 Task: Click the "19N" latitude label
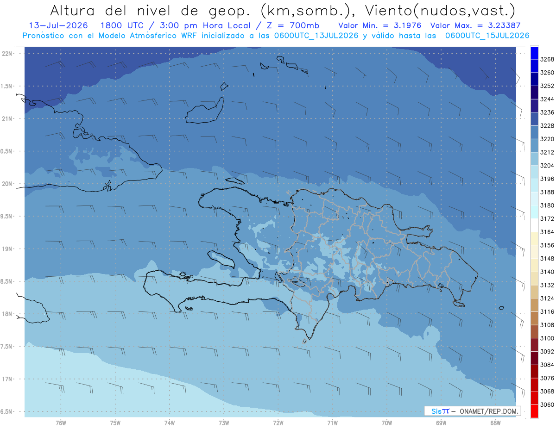pyautogui.click(x=7, y=249)
